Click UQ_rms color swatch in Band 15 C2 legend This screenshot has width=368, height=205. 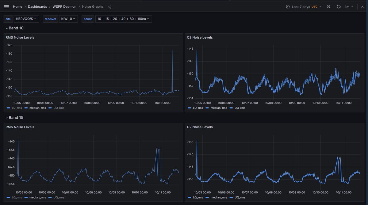pyautogui.click(x=231, y=197)
